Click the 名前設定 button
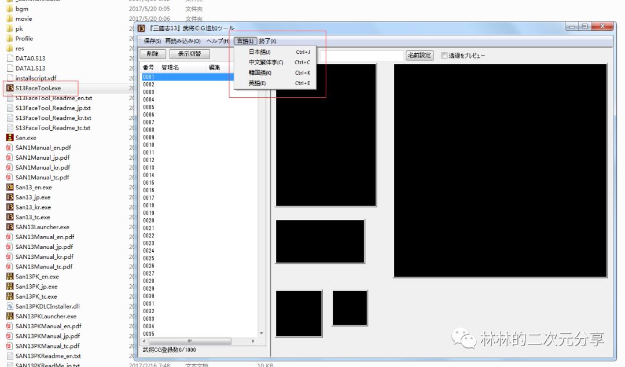The image size is (625, 367). [420, 56]
